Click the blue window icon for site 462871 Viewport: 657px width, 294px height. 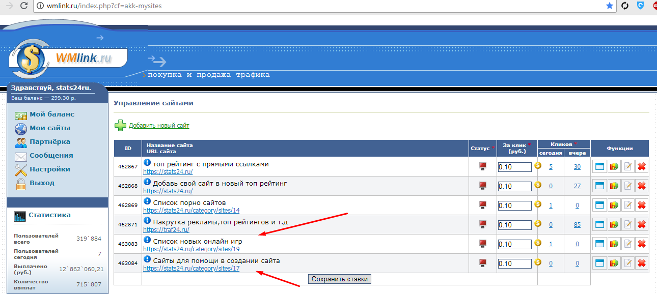600,225
